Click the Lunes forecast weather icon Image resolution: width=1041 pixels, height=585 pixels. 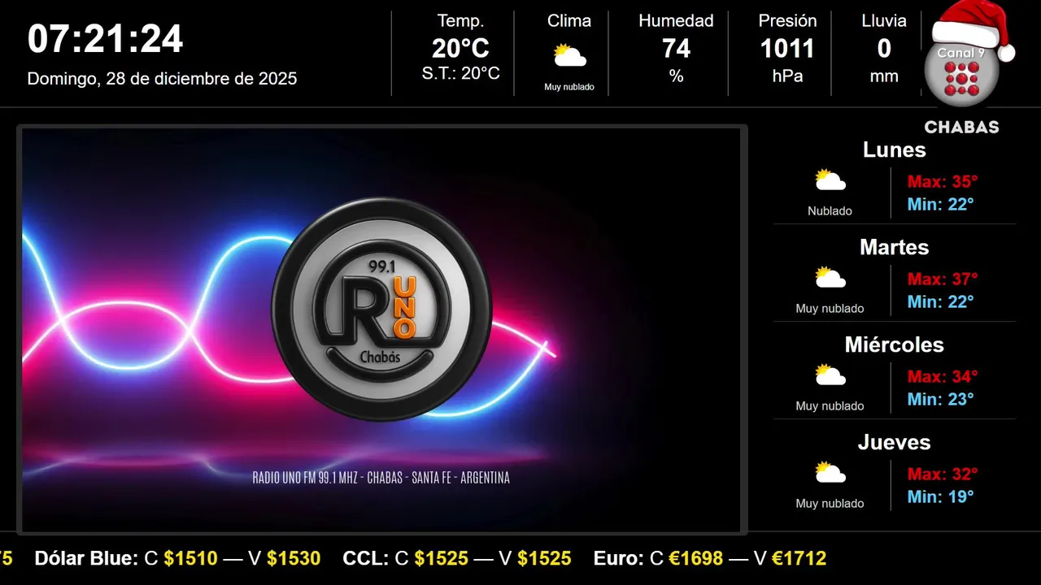click(830, 180)
